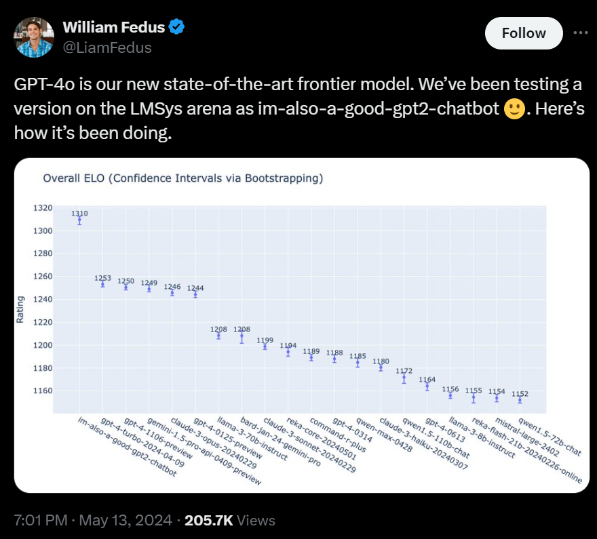
Task: Click the Follow button
Action: coord(524,33)
